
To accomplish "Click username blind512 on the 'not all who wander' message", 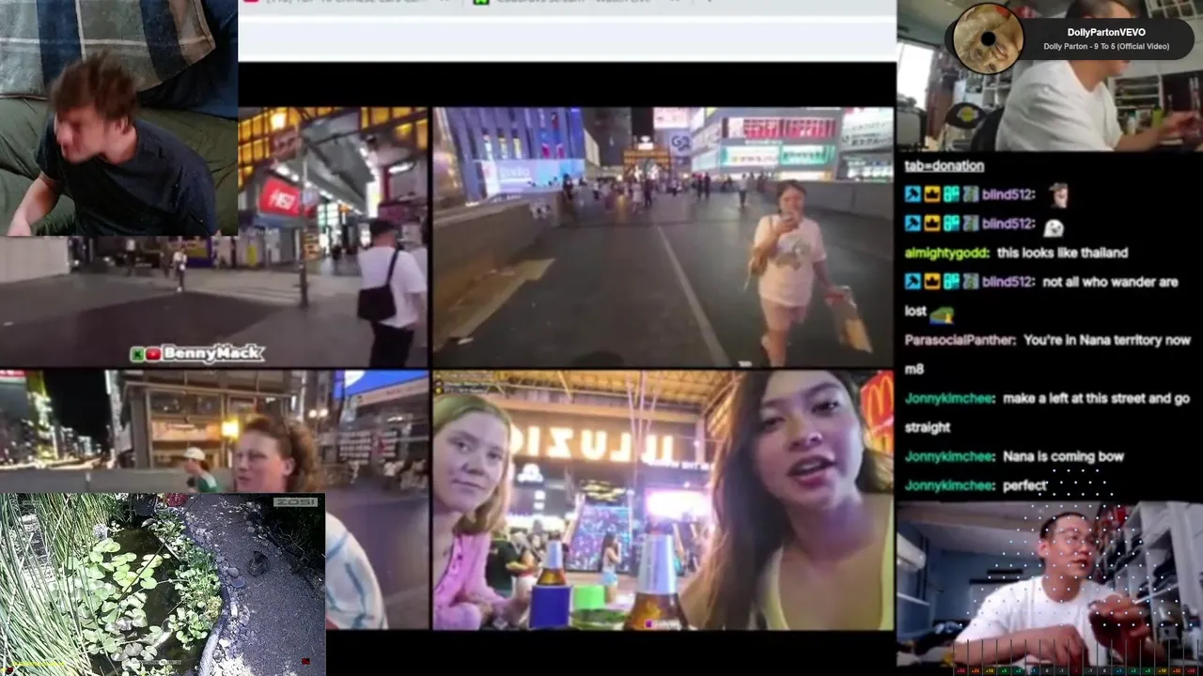I will pos(1008,282).
